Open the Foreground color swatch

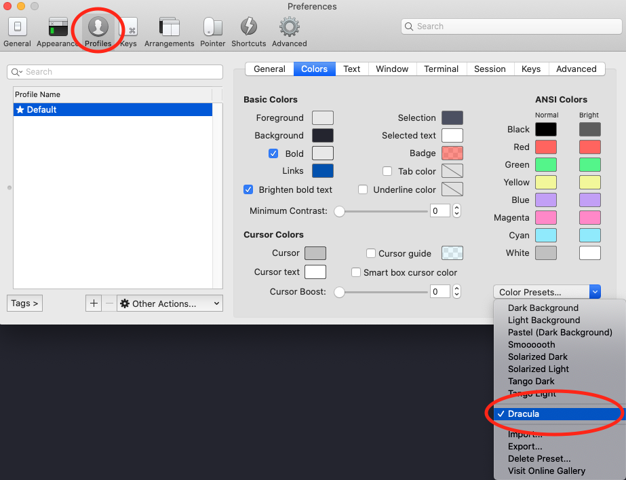pyautogui.click(x=323, y=118)
